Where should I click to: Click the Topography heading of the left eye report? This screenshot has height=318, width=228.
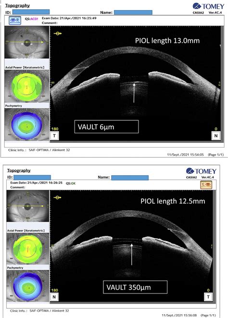[x=19, y=171]
